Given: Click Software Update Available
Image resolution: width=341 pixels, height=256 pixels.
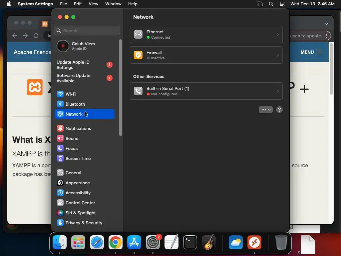Looking at the screenshot, I should tap(84, 78).
